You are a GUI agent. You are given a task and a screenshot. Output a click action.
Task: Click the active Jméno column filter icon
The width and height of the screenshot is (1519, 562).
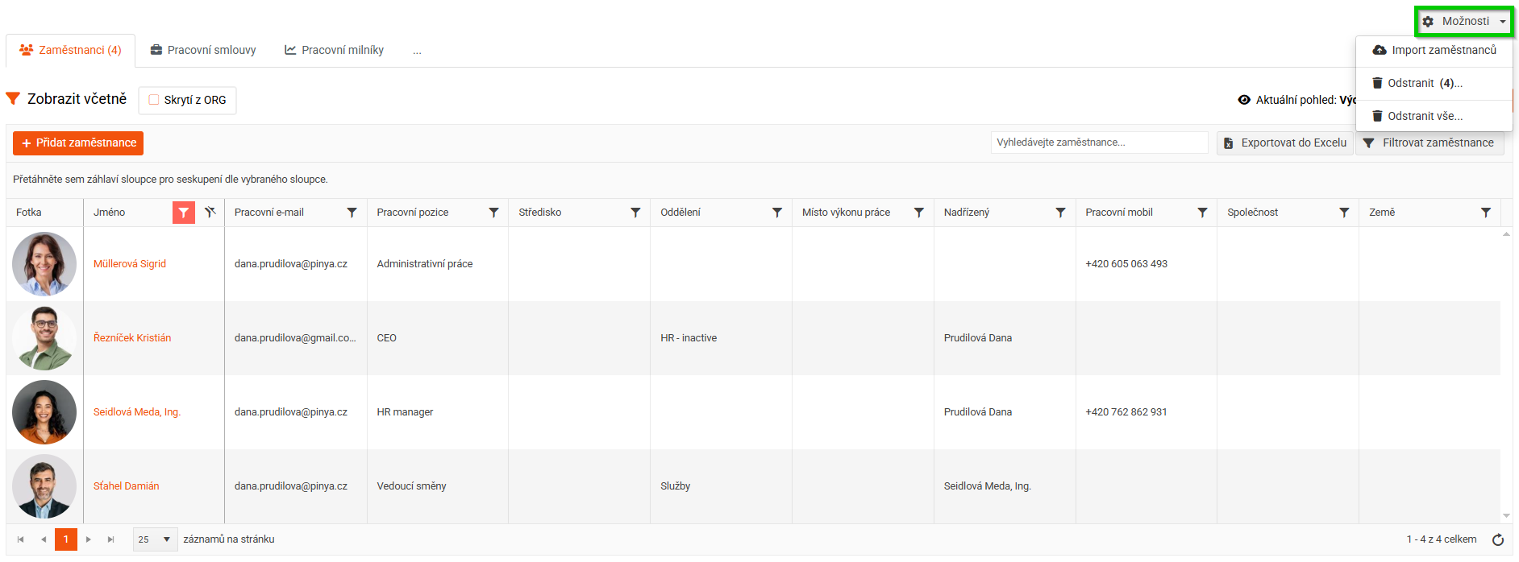pyautogui.click(x=184, y=213)
